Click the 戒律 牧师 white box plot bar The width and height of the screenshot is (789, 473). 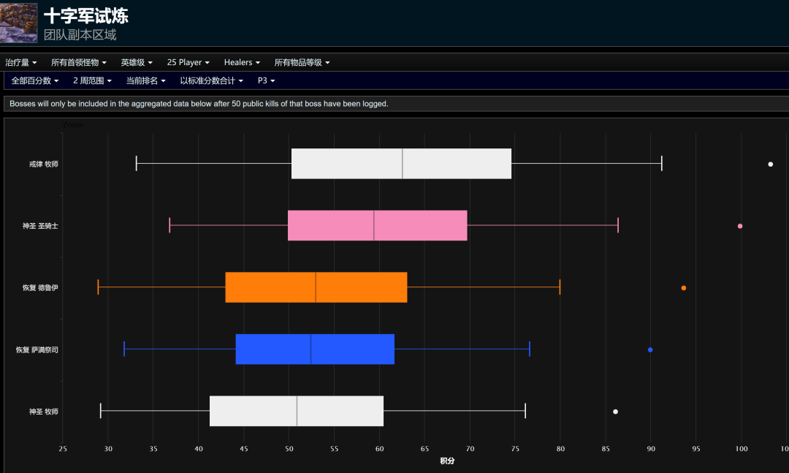(402, 164)
